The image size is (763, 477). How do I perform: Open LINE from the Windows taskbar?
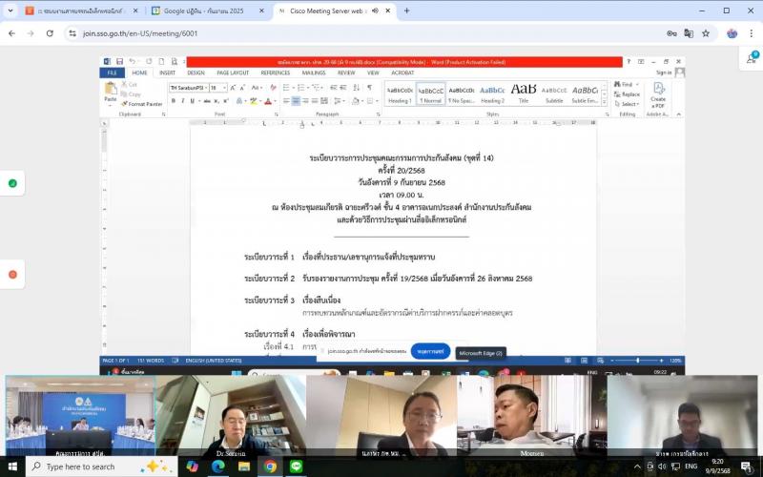[297, 467]
